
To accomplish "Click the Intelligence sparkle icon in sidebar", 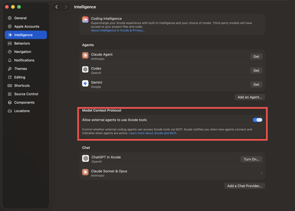I will click(10, 35).
